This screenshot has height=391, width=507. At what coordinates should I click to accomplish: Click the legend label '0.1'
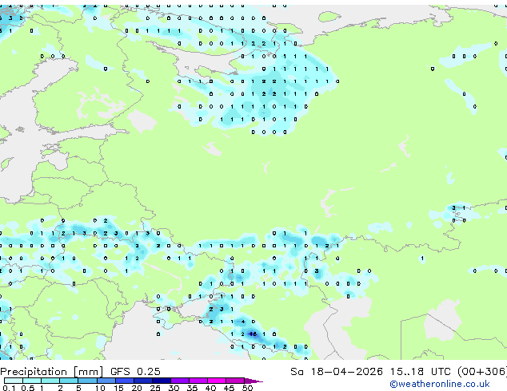pyautogui.click(x=9, y=388)
